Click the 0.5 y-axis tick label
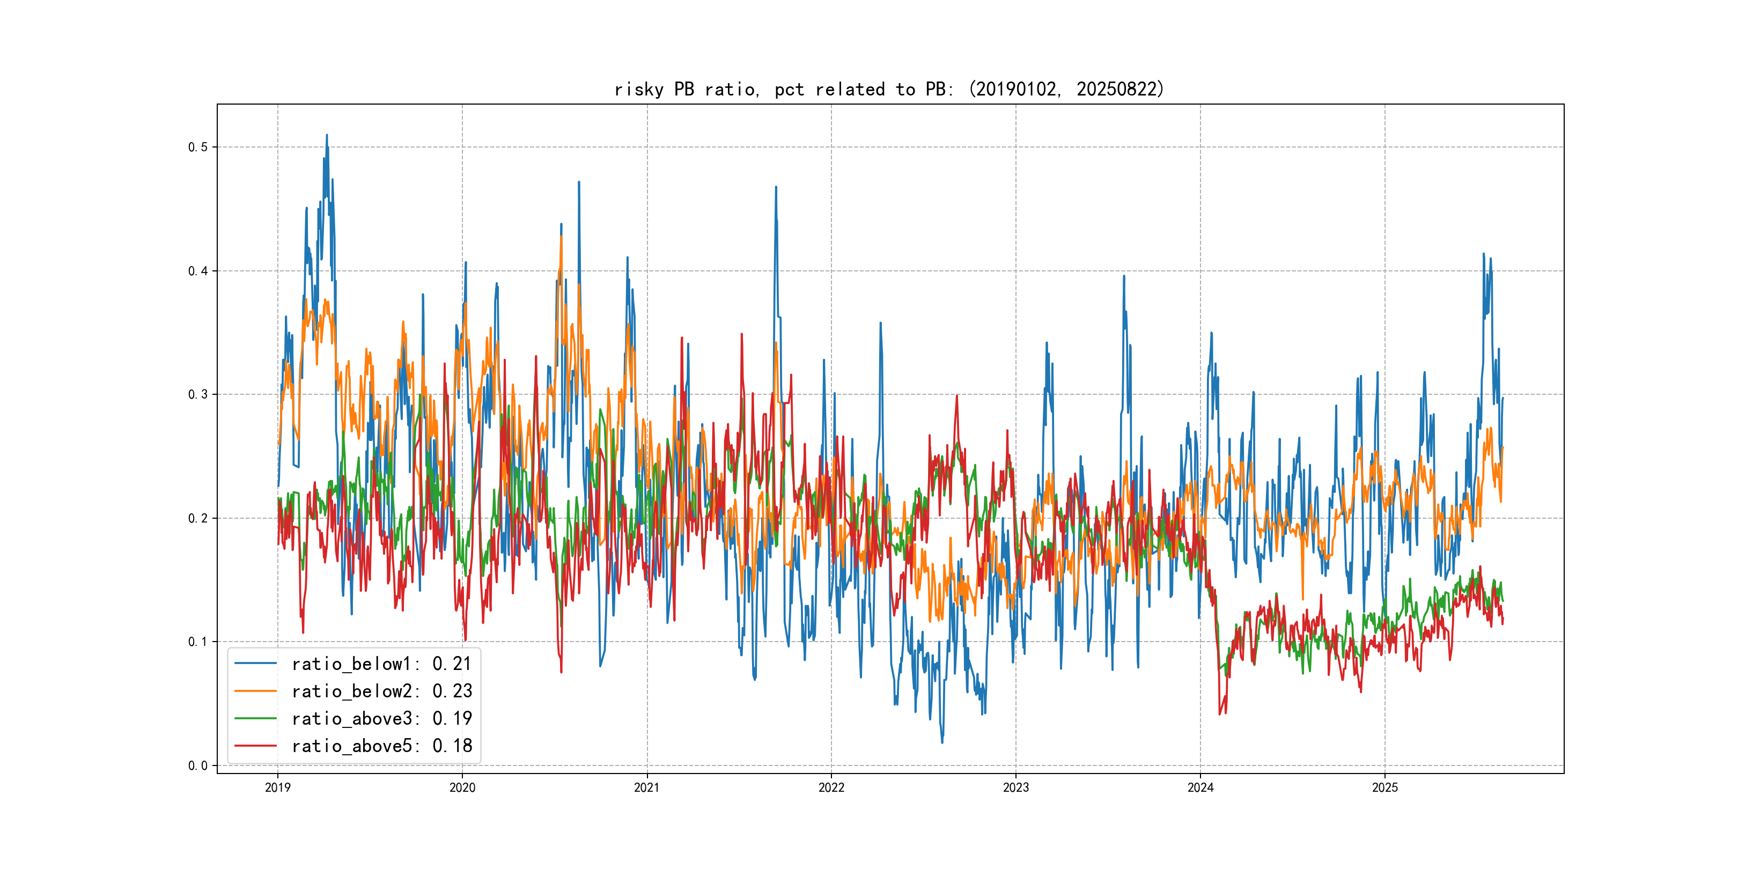 pyautogui.click(x=198, y=147)
